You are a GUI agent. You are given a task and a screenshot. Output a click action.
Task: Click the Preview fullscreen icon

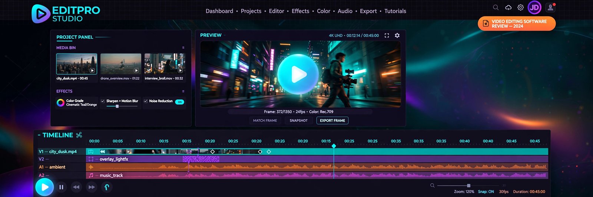387,35
